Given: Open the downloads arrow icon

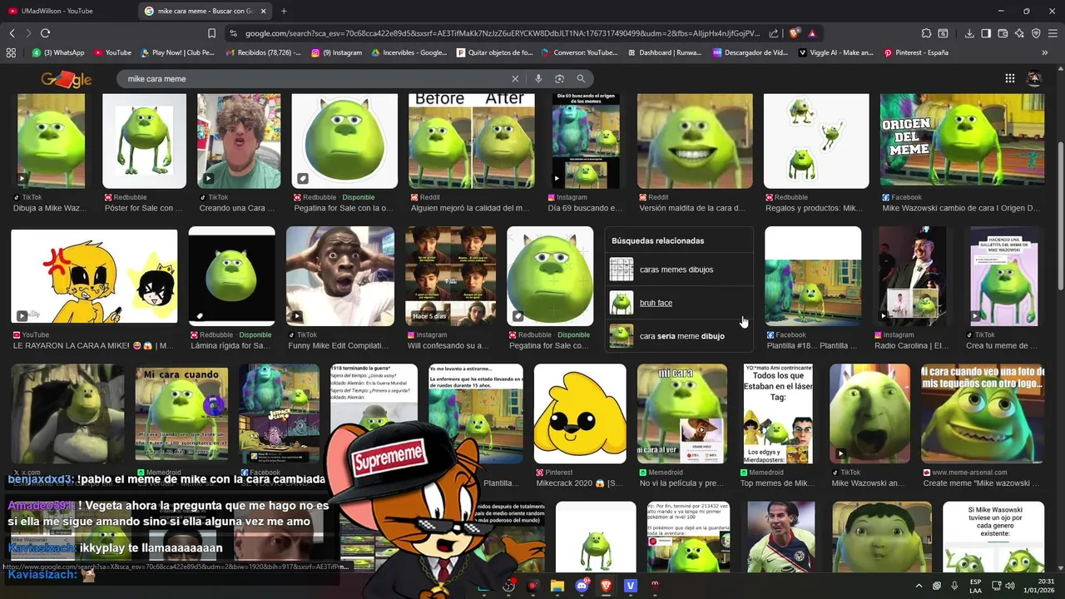Looking at the screenshot, I should (969, 33).
